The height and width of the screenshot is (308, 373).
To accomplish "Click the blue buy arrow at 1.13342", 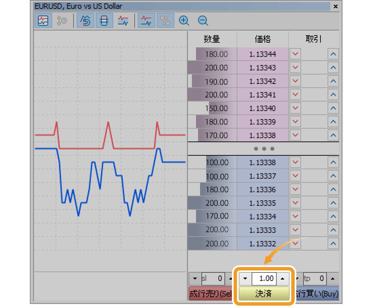I will (x=333, y=81).
